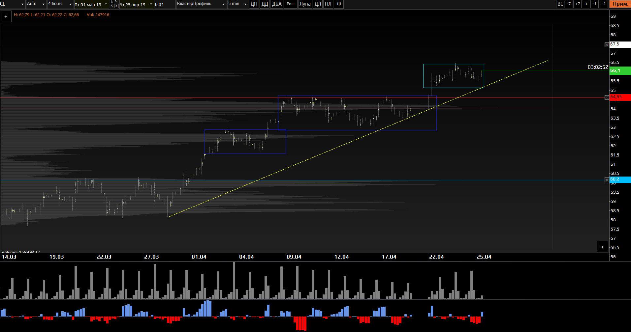Screen dimensions: 631x332
Task: Click the ДП toolbar button
Action: coord(254,4)
